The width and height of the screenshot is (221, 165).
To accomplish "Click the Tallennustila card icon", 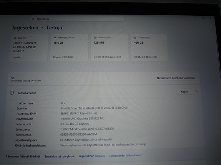I will [x=135, y=38].
